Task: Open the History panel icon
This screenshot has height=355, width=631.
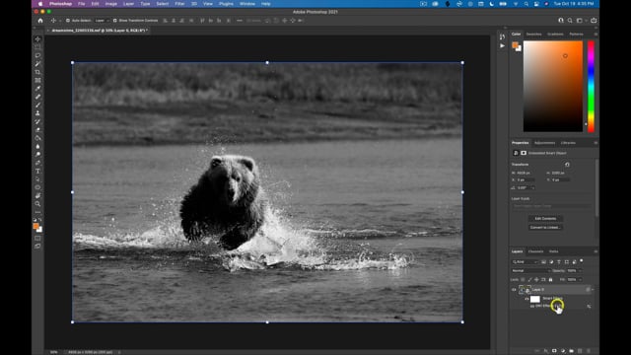Action: (502, 36)
